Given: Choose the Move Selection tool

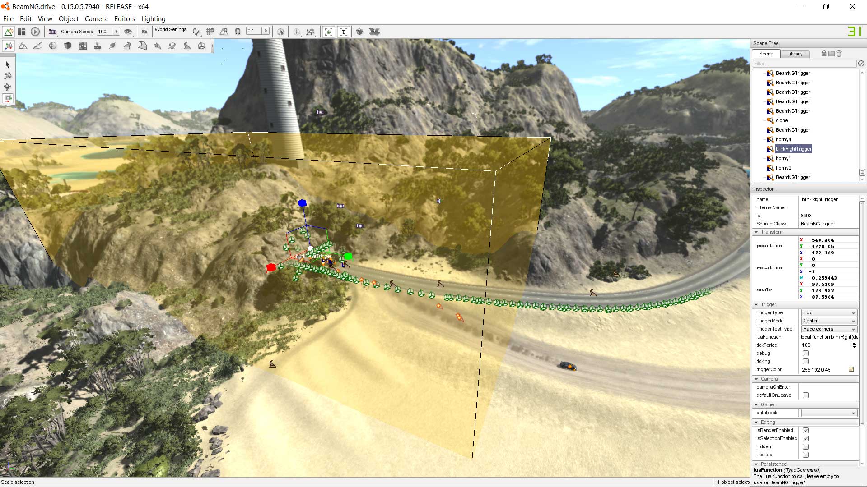Looking at the screenshot, I should tap(8, 76).
